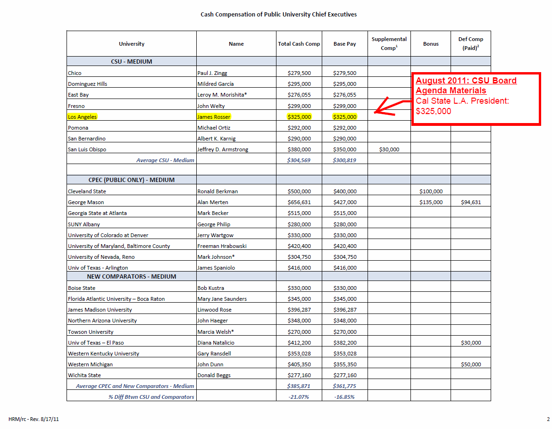The width and height of the screenshot is (552, 429).
Task: Select the 'Wichita State' university cell
Action: pyautogui.click(x=84, y=375)
